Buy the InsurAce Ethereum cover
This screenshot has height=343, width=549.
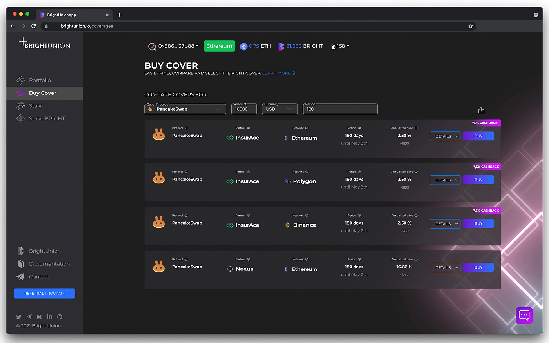pyautogui.click(x=478, y=136)
